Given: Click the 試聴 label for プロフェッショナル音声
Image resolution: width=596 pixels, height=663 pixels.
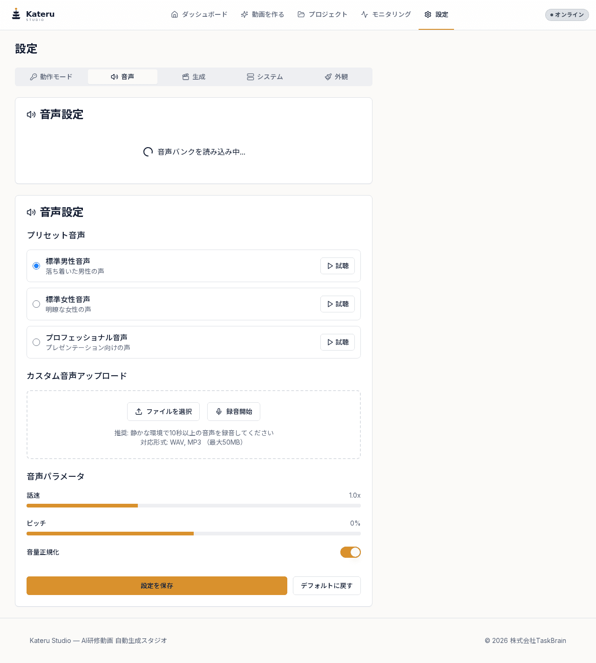Looking at the screenshot, I should coord(342,342).
